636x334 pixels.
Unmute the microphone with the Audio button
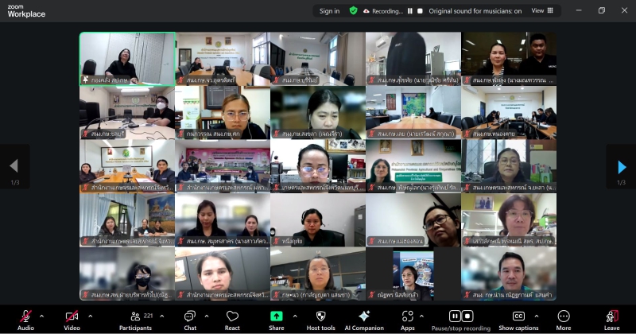(25, 316)
